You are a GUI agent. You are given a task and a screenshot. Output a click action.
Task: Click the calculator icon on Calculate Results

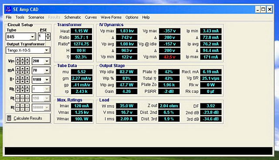tap(9, 118)
